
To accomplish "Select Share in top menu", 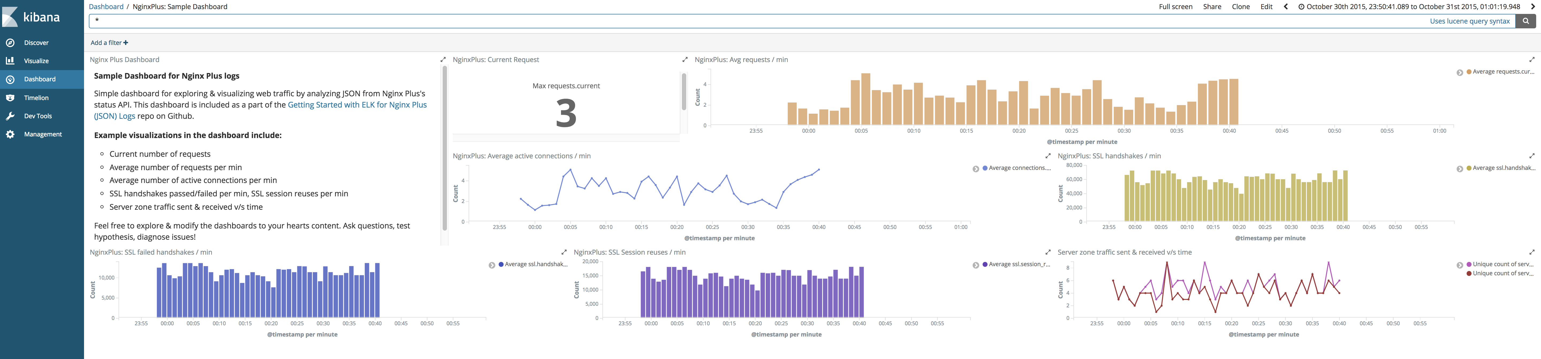I will pos(1212,7).
